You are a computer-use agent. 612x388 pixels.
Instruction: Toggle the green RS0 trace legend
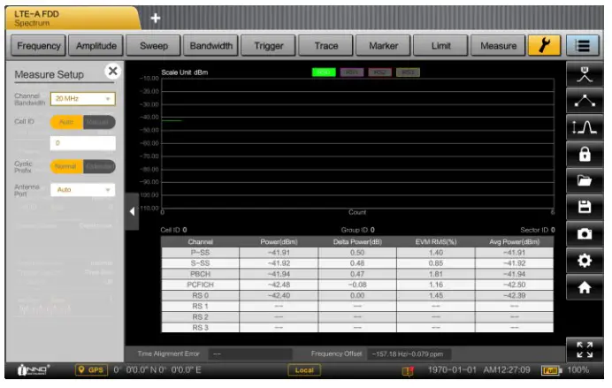point(324,72)
